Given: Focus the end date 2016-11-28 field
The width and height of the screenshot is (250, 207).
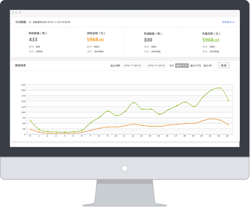Looking at the screenshot, I should [x=156, y=66].
